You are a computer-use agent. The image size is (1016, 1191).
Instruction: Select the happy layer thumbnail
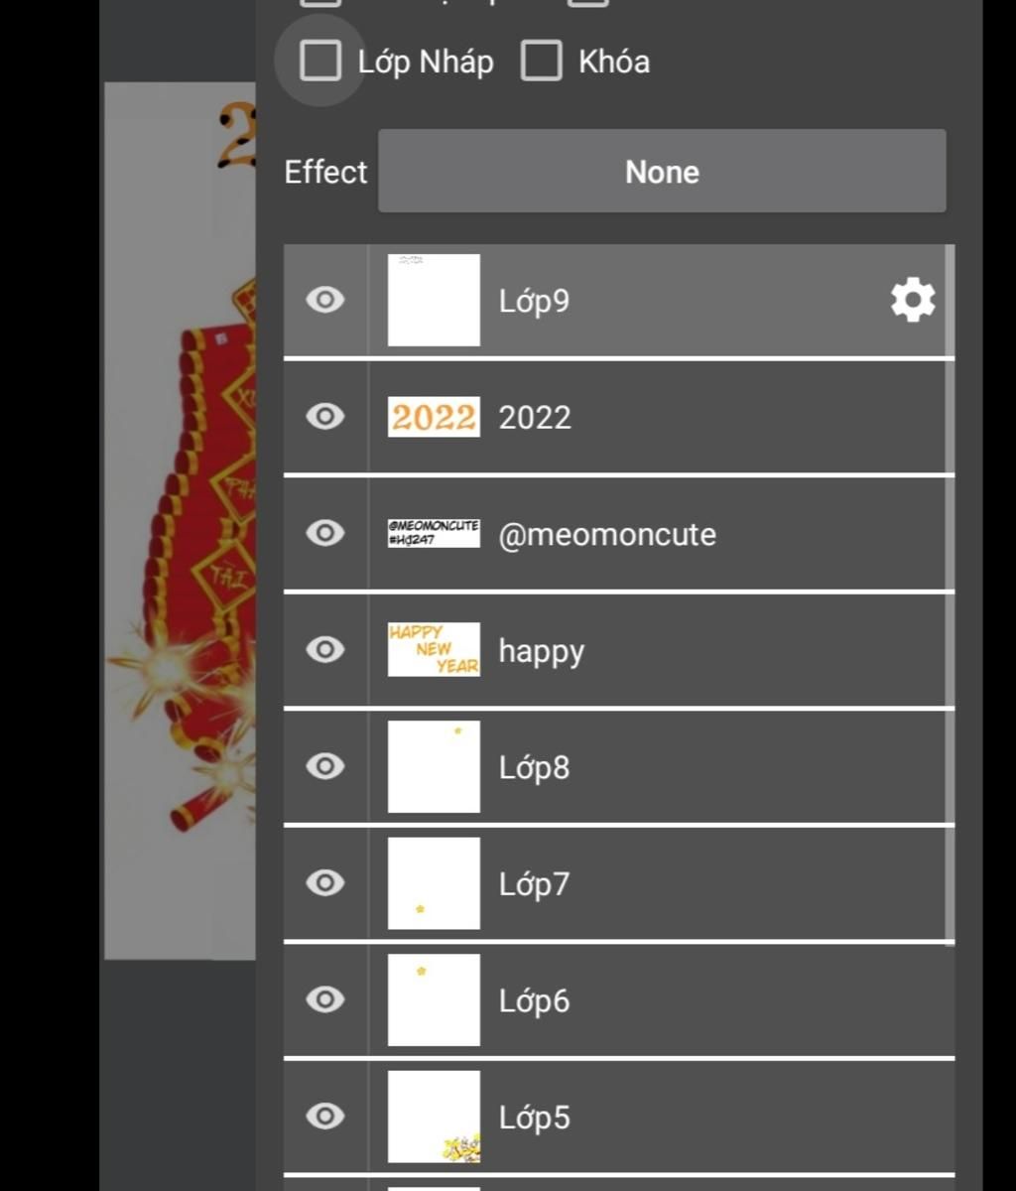[434, 650]
